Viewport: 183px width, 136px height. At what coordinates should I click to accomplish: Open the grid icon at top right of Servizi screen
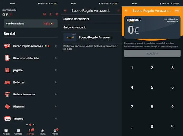57,14
